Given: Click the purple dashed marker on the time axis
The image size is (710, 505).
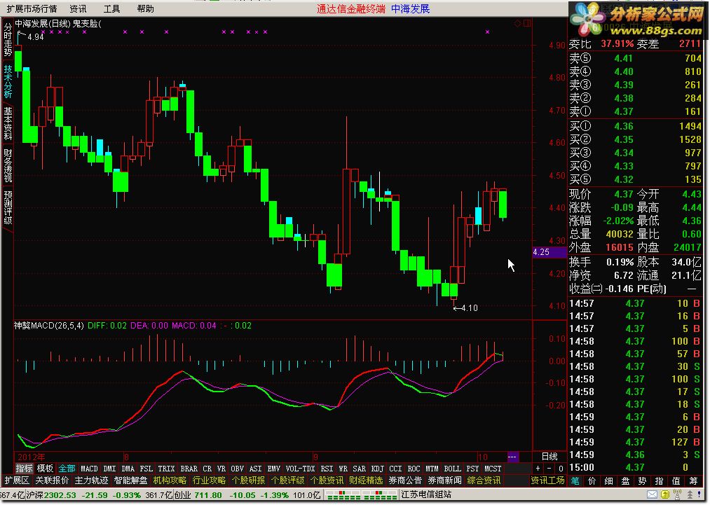Looking at the screenshot, I should pyautogui.click(x=512, y=457).
